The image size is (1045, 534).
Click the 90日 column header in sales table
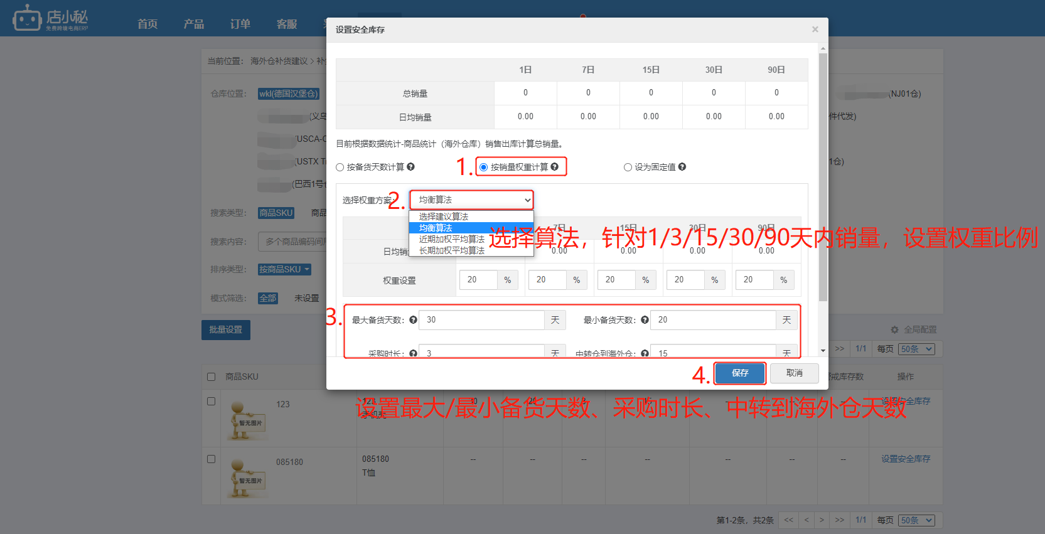click(x=776, y=70)
